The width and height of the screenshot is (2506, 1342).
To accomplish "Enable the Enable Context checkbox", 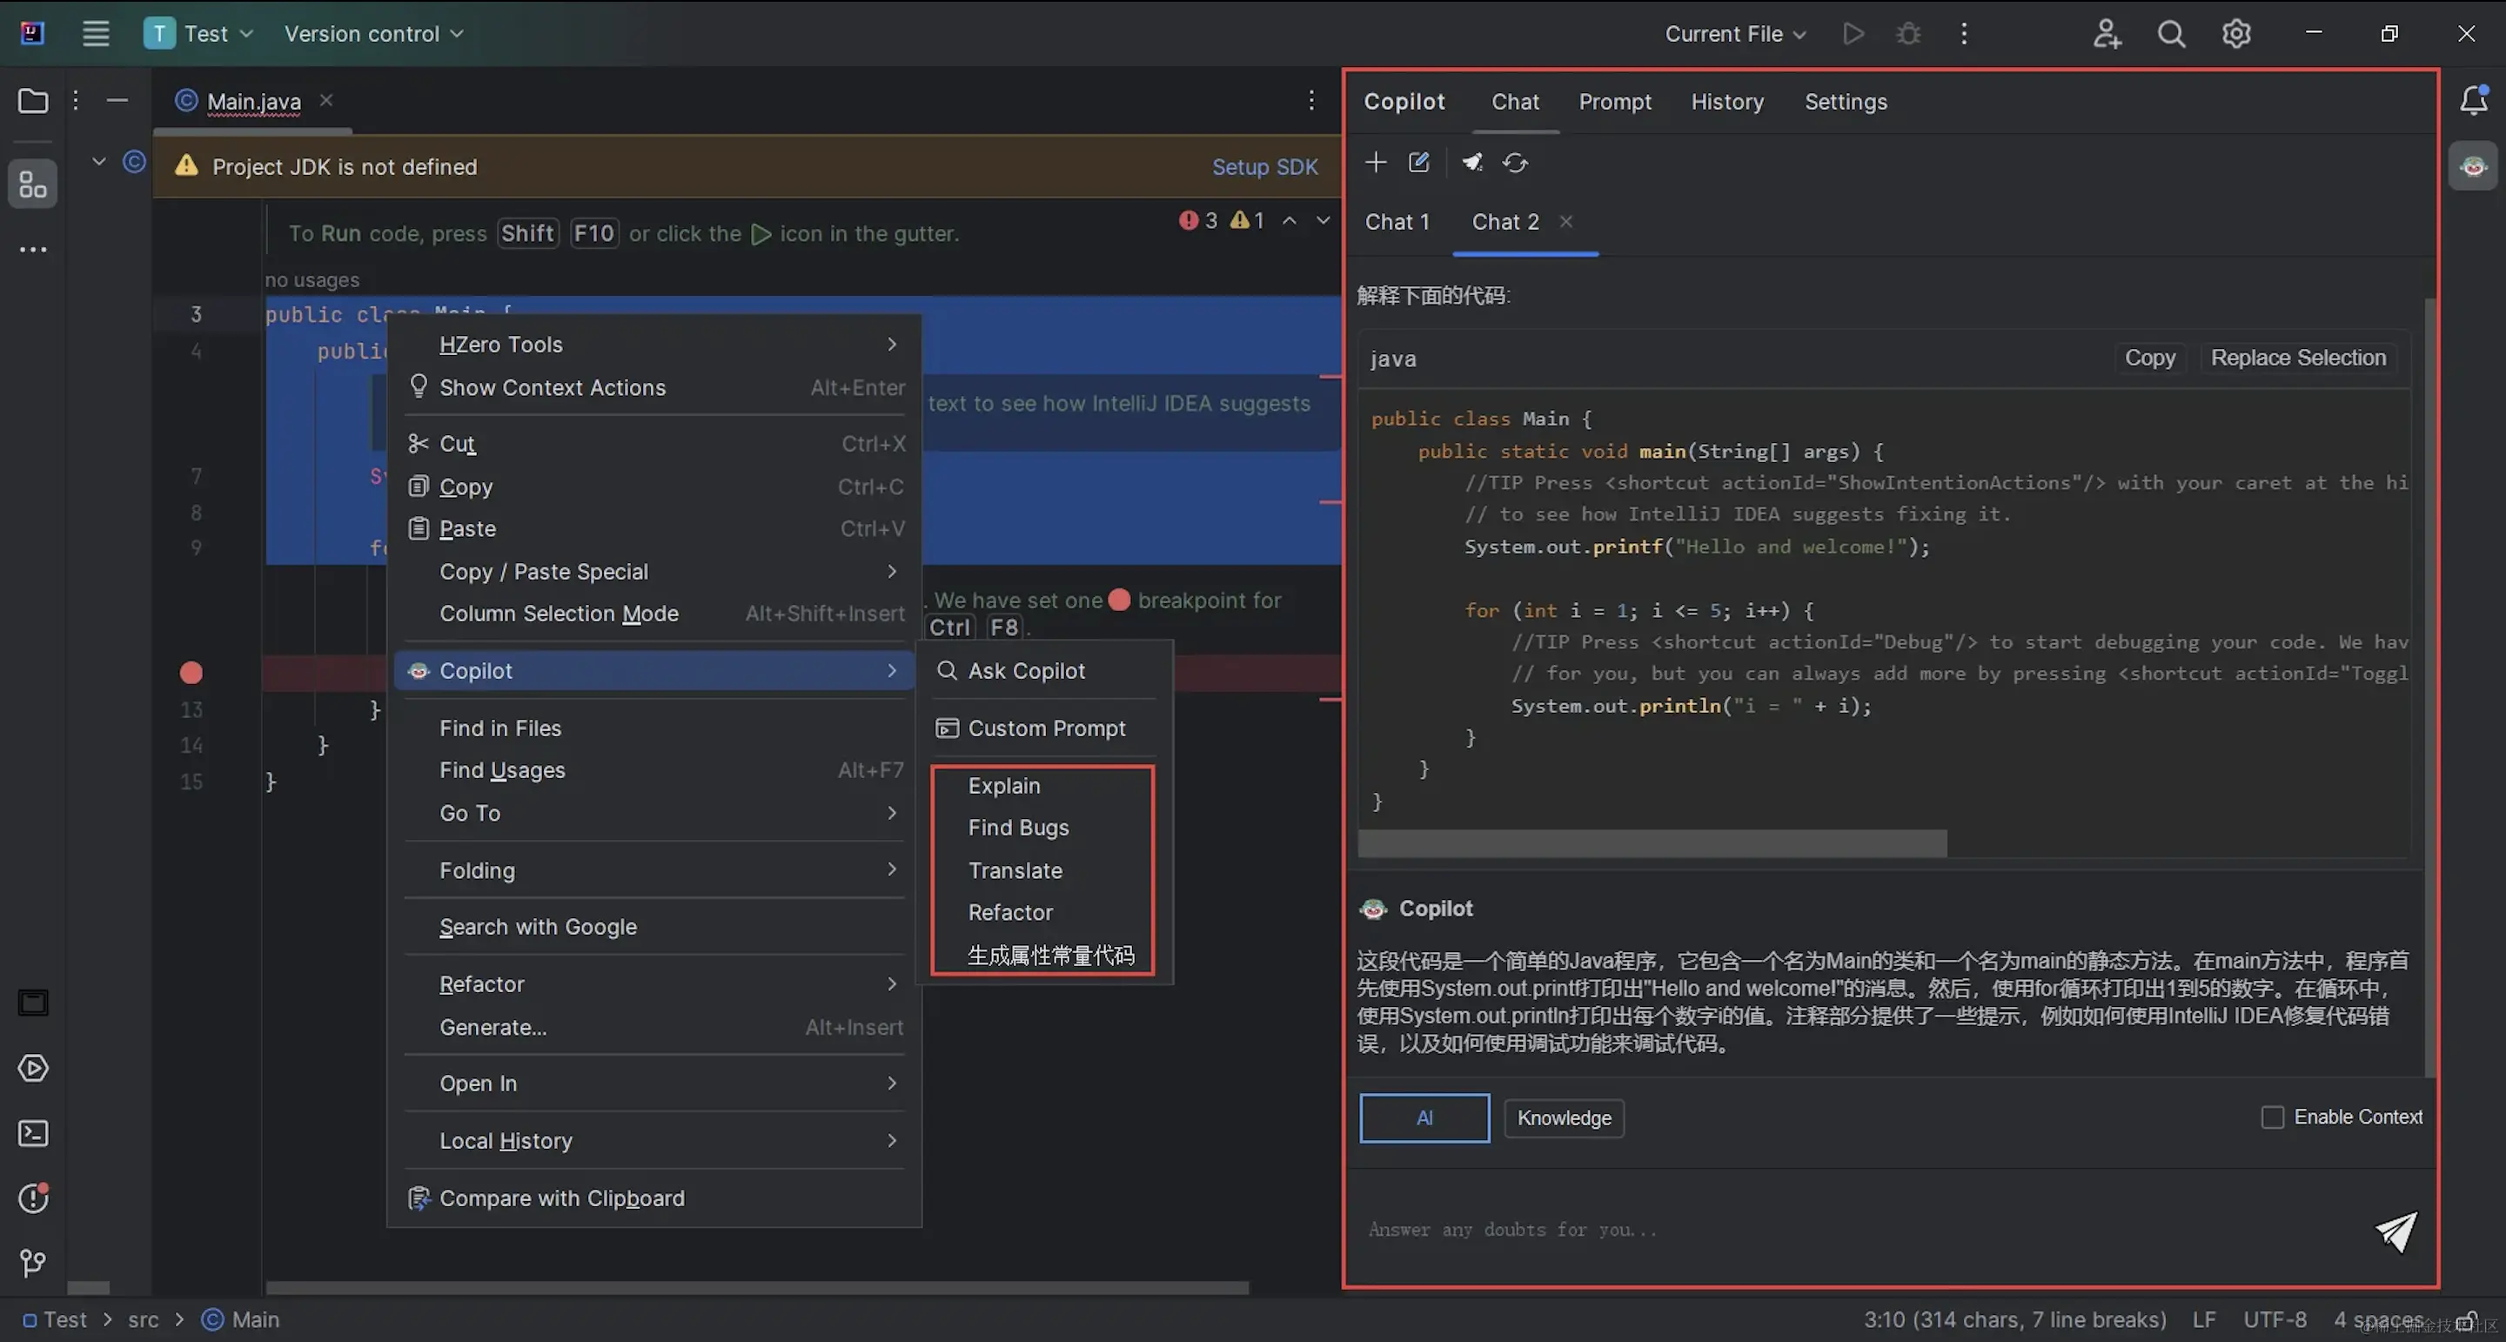I will (2273, 1117).
